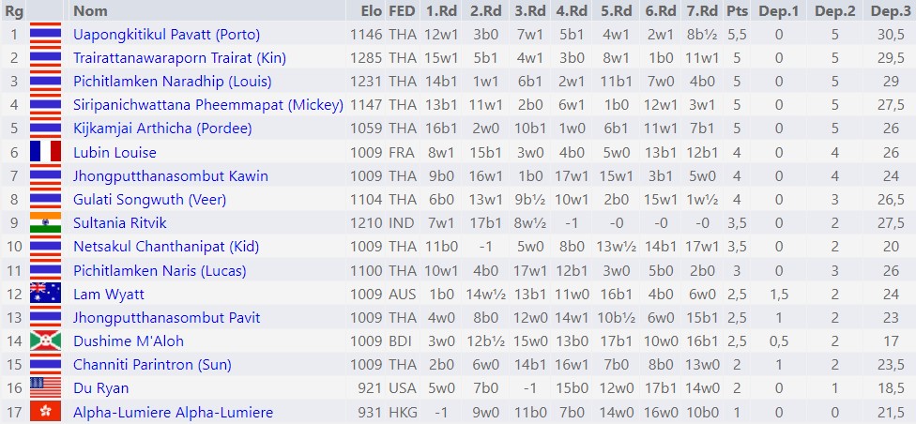
Task: Open Pichitlamken Naradhip (Louis) details
Action: (173, 82)
